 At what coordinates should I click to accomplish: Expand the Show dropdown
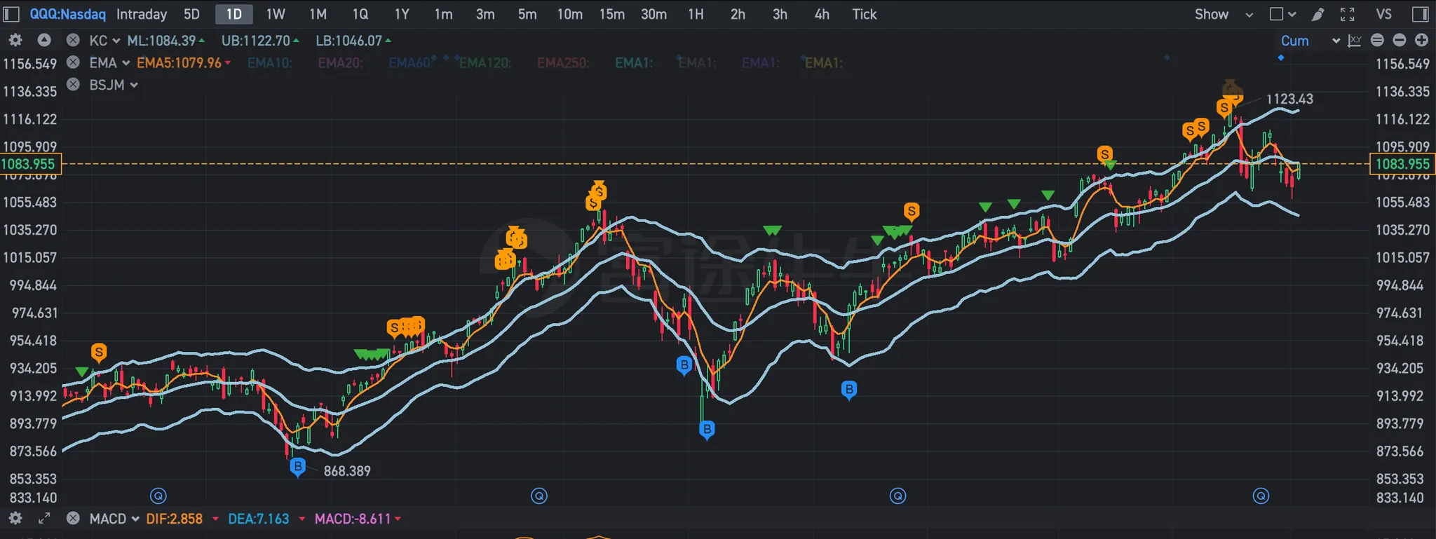1224,15
